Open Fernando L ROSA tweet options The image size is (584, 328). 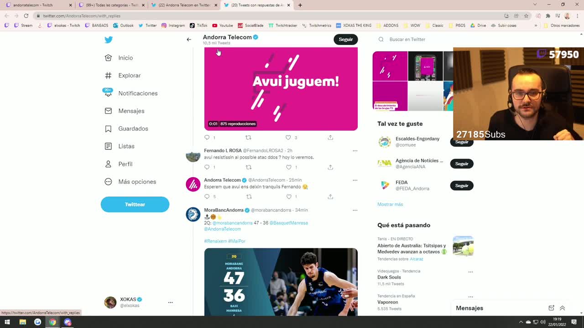pos(355,151)
